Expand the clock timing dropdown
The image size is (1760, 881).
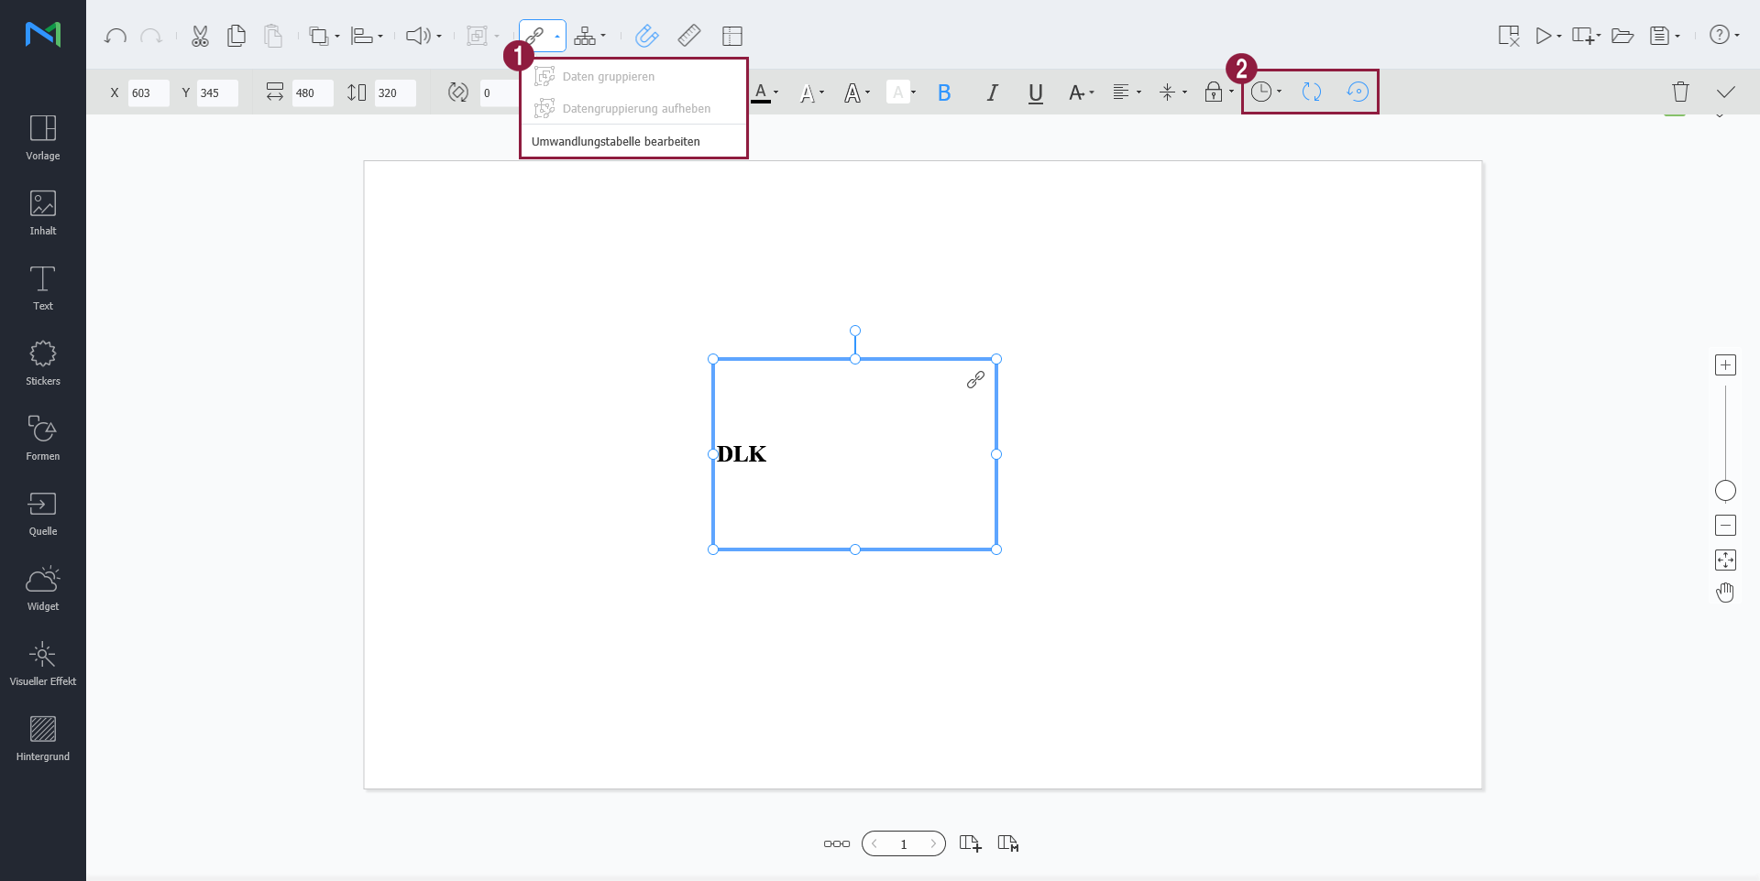coord(1267,92)
